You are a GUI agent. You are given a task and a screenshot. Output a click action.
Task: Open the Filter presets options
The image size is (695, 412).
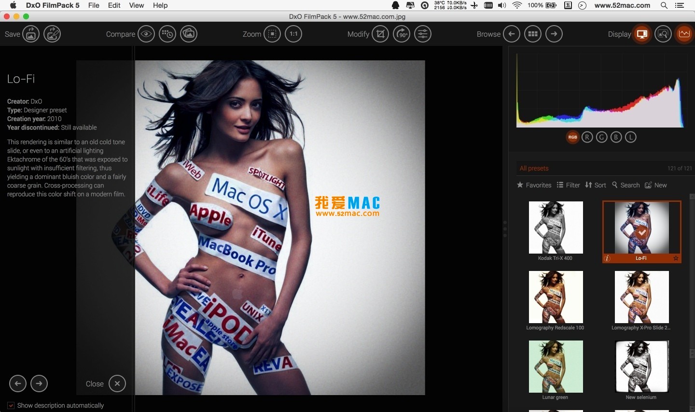point(568,185)
